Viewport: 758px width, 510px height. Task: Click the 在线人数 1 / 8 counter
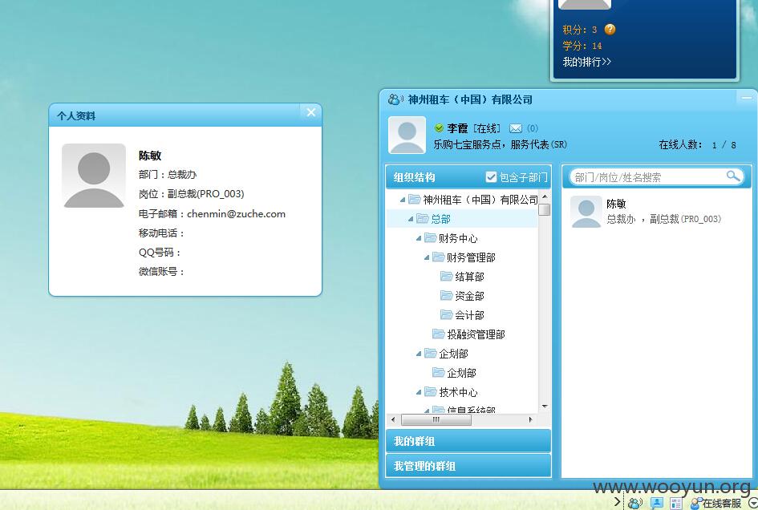[697, 144]
